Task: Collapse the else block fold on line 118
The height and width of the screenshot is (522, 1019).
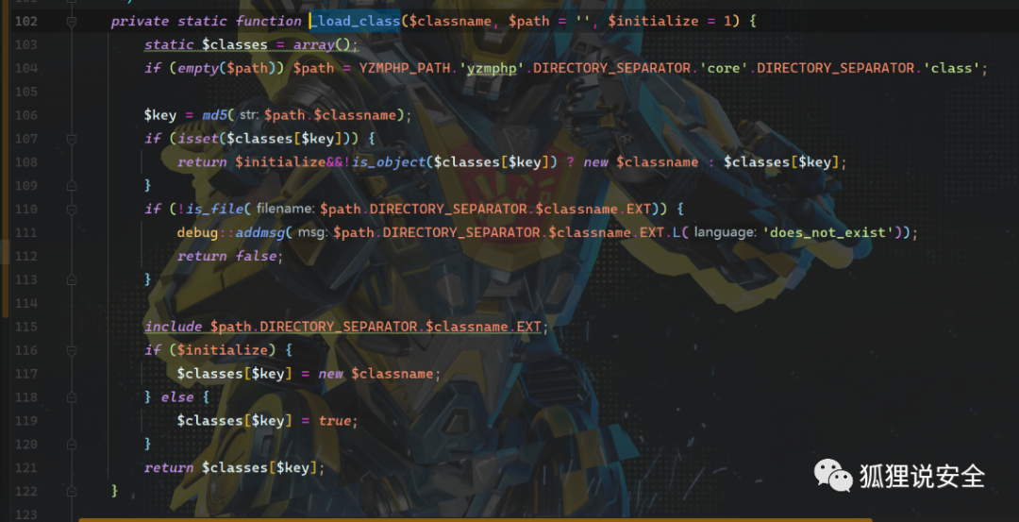Action: click(72, 396)
